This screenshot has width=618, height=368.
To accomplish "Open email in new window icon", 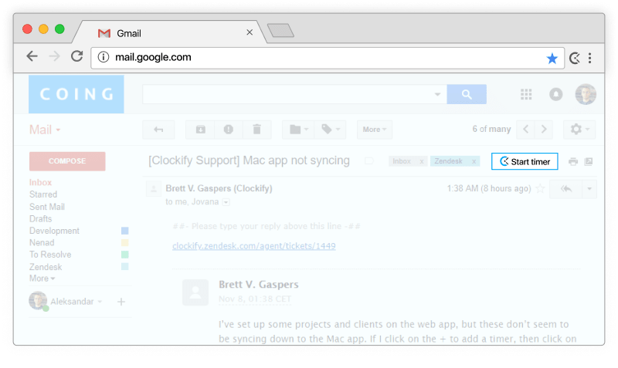I will click(589, 161).
